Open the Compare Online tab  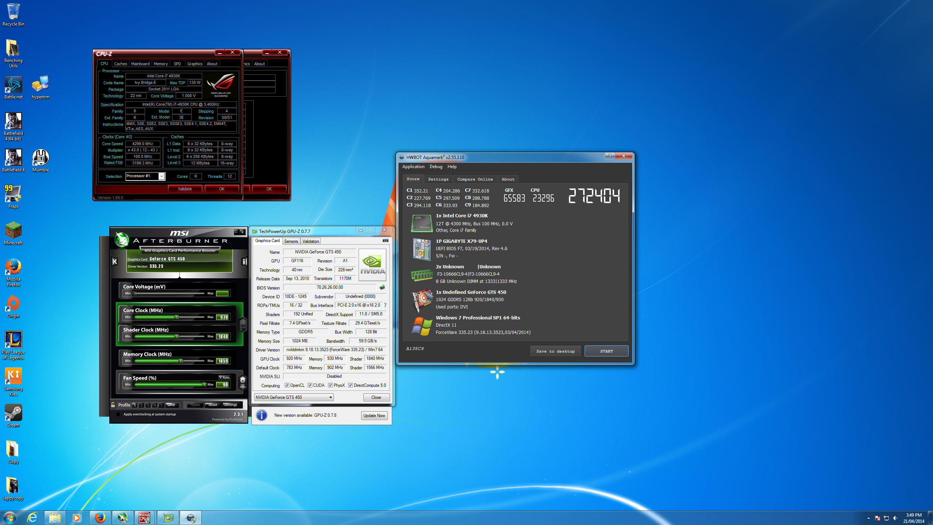[x=475, y=179]
